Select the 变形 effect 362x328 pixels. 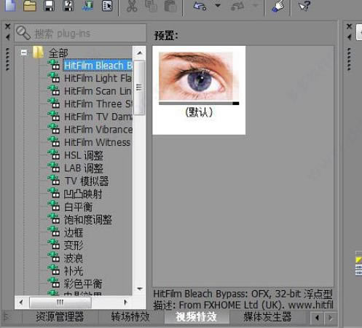[74, 246]
